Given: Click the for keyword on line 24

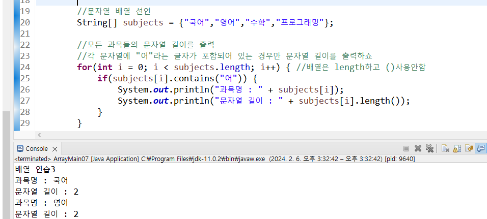Looking at the screenshot, I should point(85,67).
